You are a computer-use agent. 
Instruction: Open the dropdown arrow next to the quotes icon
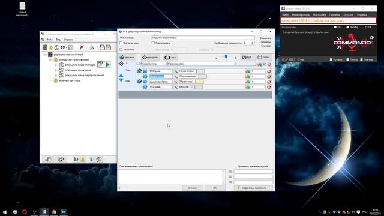tap(67, 47)
